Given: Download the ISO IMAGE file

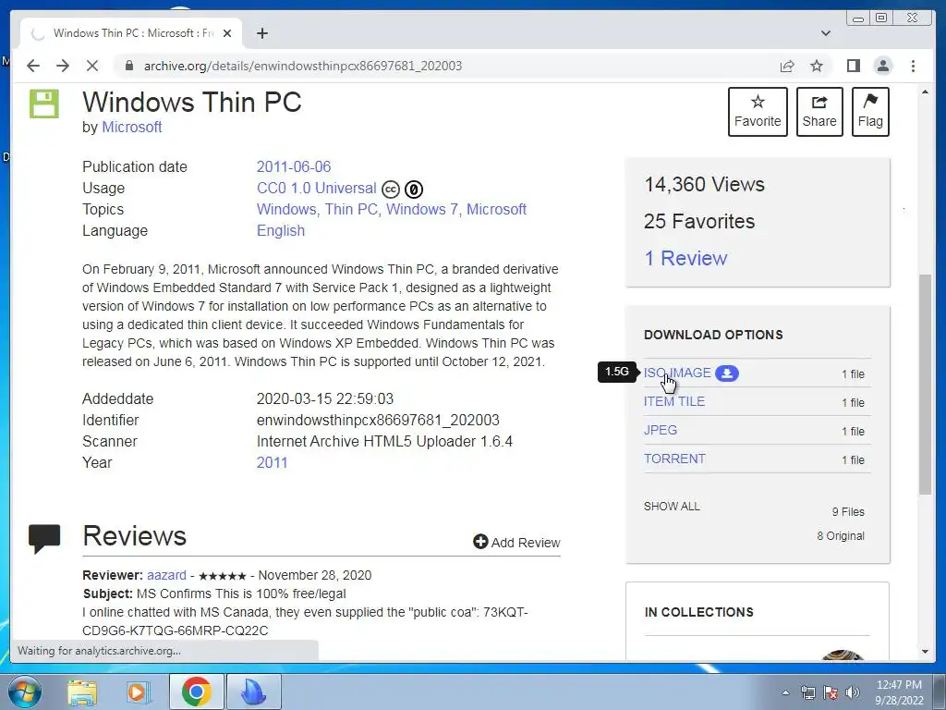Looking at the screenshot, I should point(677,373).
